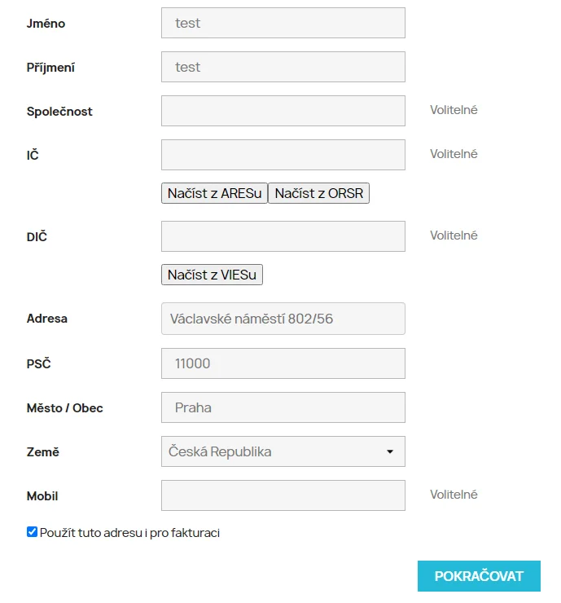Focus the PSČ input containing 11000
Viewport: 561px width, 603px height.
[283, 363]
